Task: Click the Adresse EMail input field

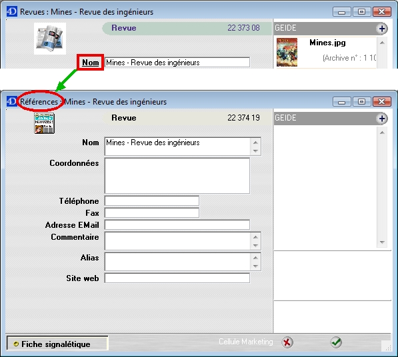Action: pos(177,224)
